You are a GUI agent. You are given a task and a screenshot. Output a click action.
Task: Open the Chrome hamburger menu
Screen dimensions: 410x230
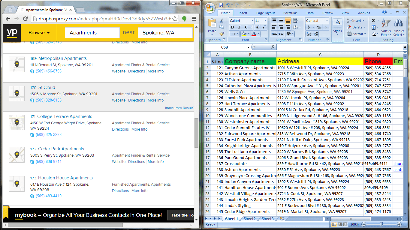(194, 19)
